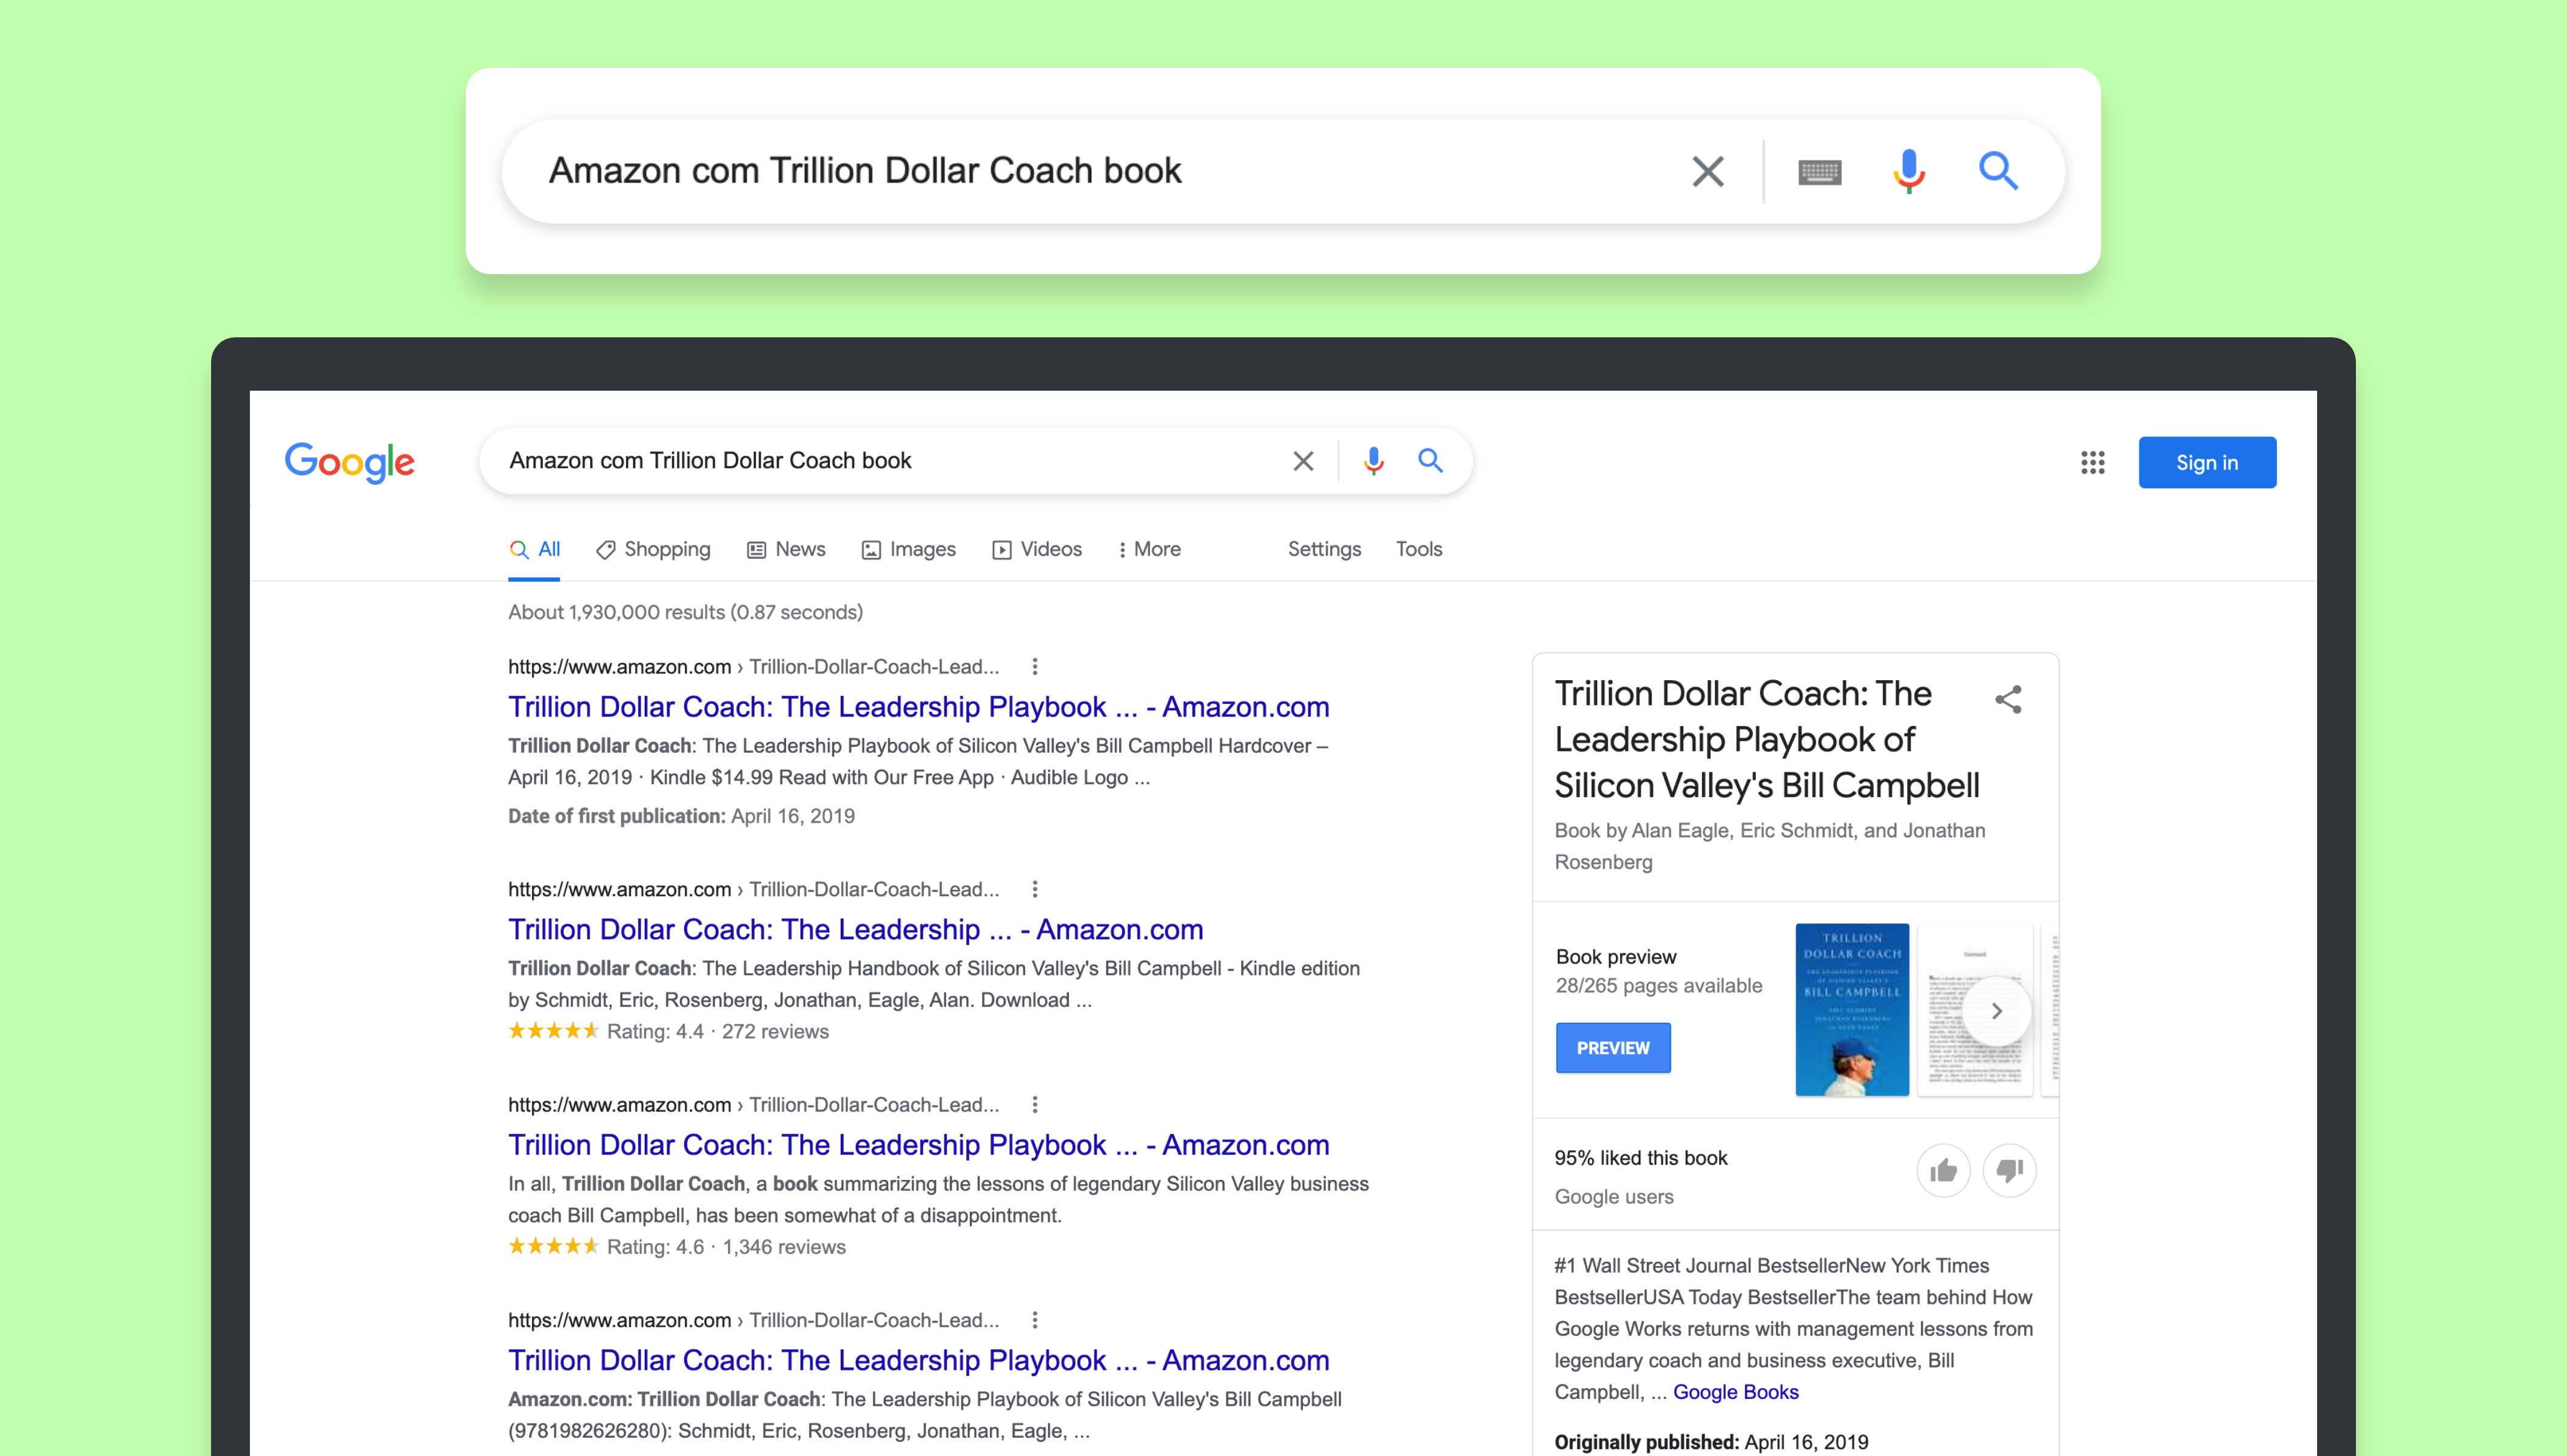Open the Google apps grid

point(2092,462)
